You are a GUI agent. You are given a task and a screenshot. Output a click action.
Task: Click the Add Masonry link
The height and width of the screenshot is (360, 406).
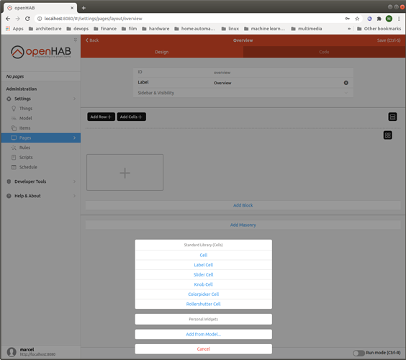[243, 225]
